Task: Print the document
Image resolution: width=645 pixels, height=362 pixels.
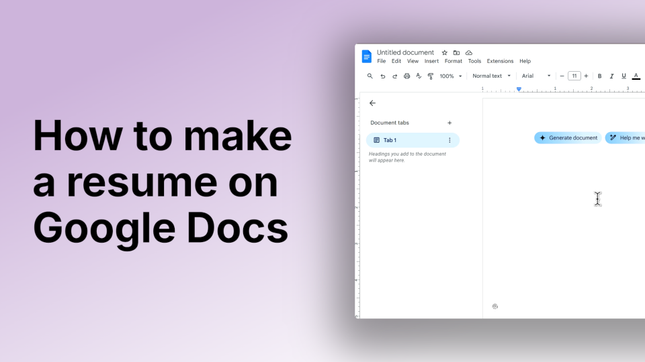Action: [x=407, y=76]
